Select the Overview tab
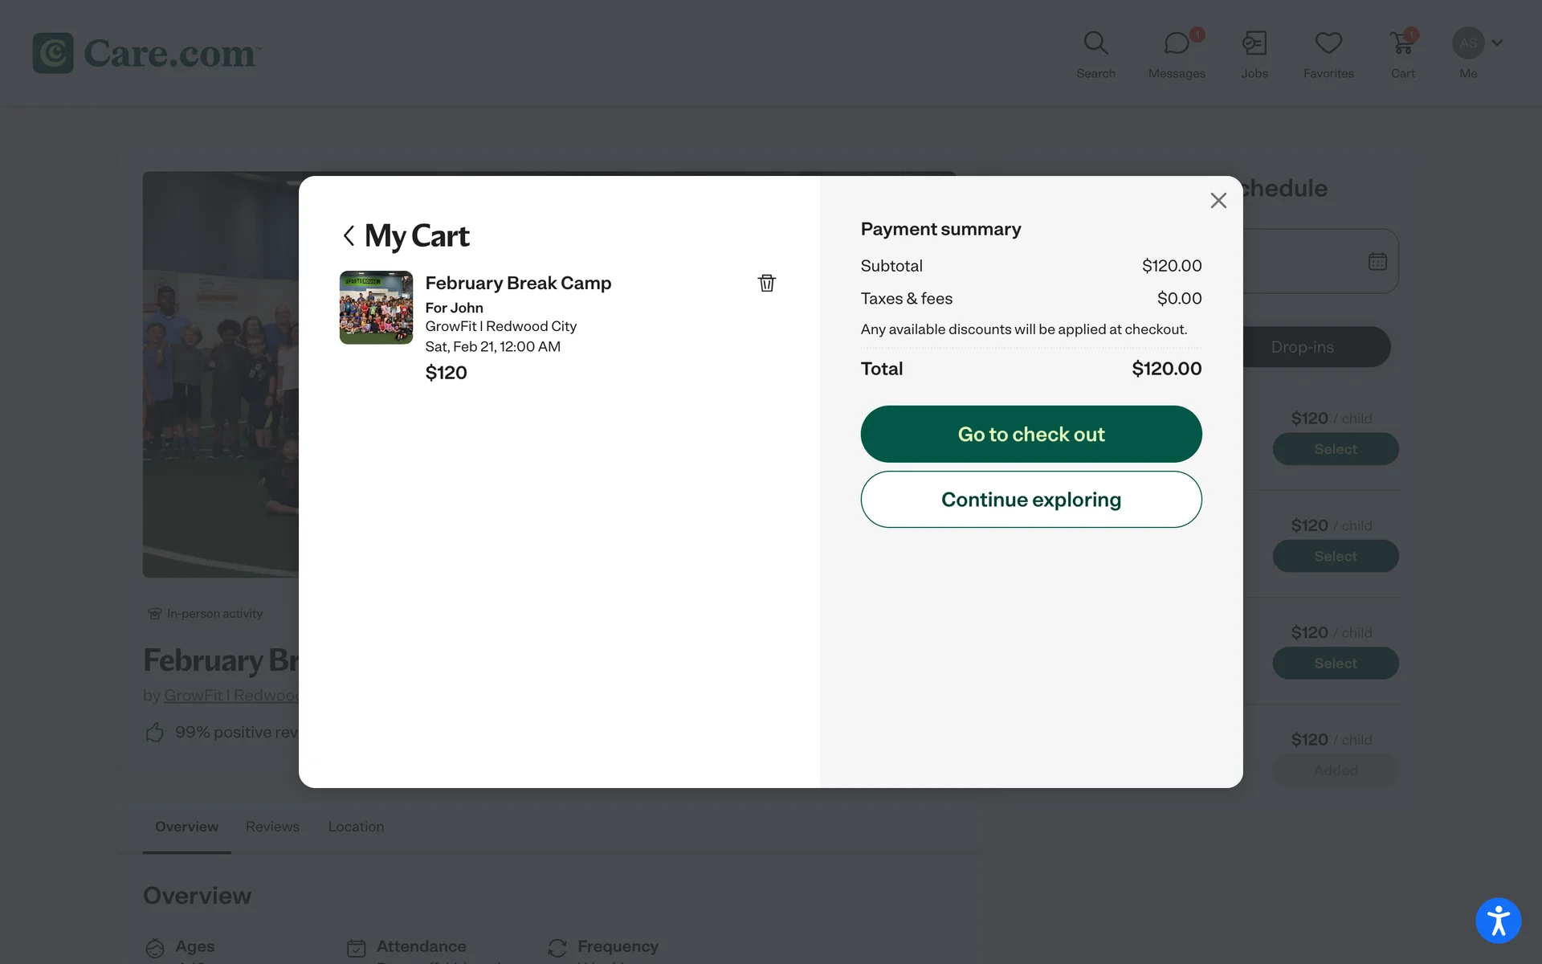The image size is (1542, 964). (x=186, y=827)
